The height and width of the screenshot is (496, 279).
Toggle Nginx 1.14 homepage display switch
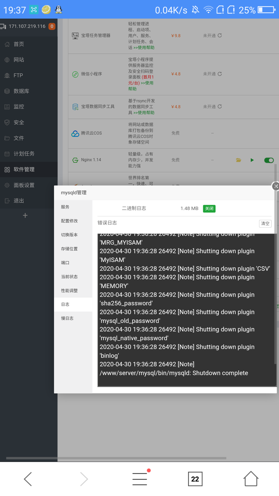click(x=269, y=160)
